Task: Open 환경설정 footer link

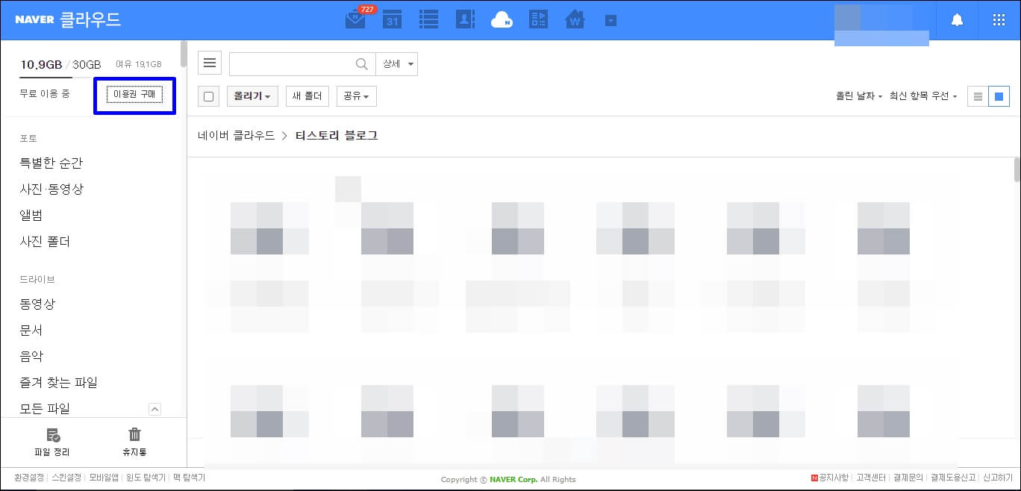Action: pos(29,478)
